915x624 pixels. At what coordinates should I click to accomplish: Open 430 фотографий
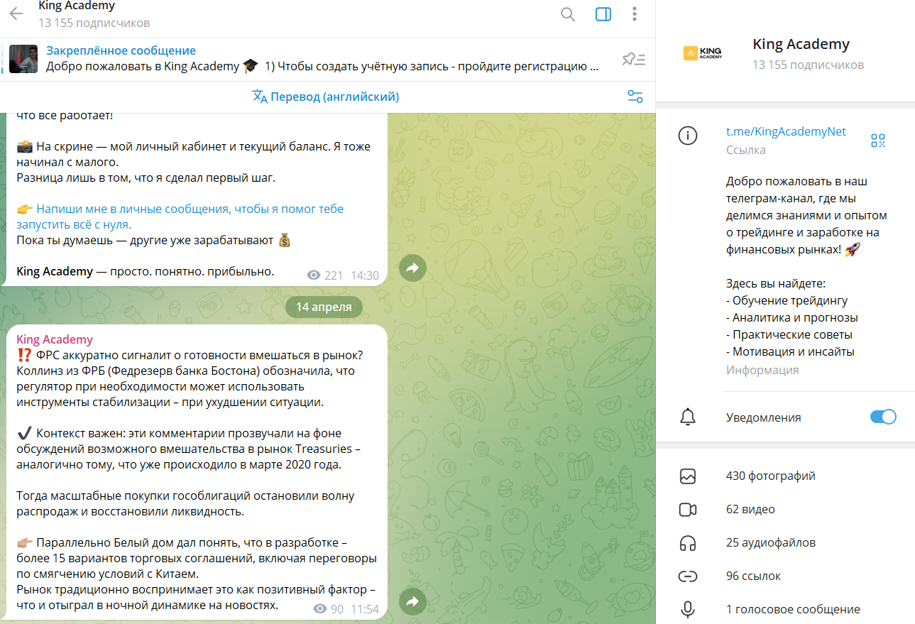771,476
